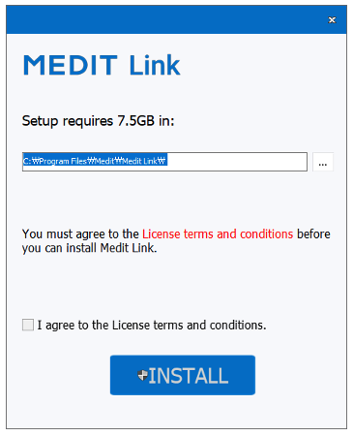
Task: Click the word 'before' after the red link
Action: pyautogui.click(x=313, y=234)
